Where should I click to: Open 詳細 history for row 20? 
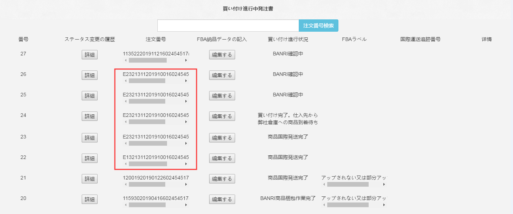click(89, 199)
